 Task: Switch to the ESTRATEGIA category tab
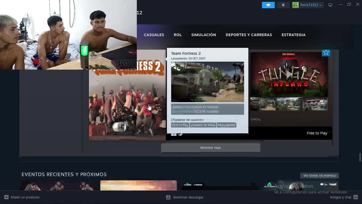(x=294, y=35)
